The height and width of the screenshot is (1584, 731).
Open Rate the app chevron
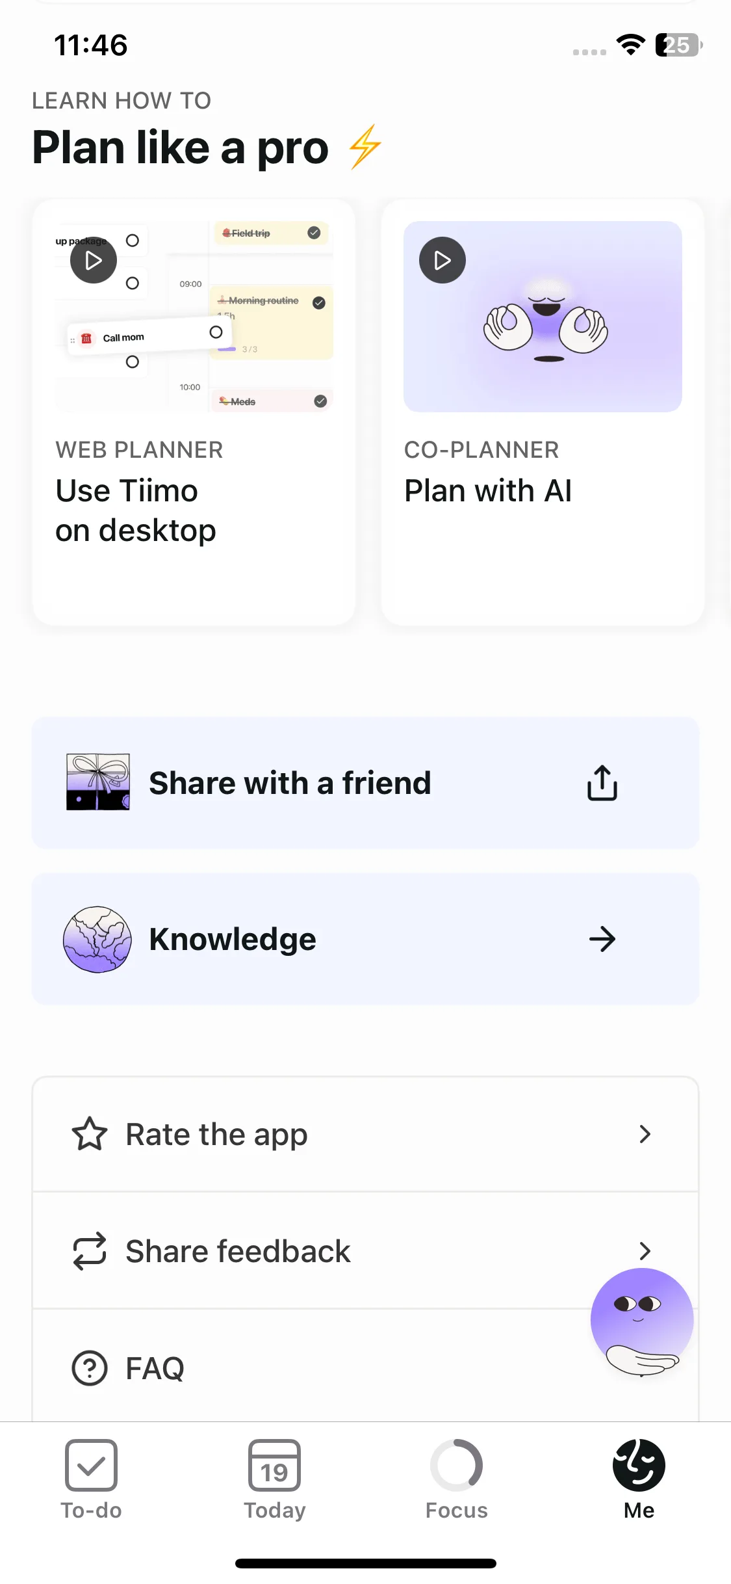click(645, 1134)
